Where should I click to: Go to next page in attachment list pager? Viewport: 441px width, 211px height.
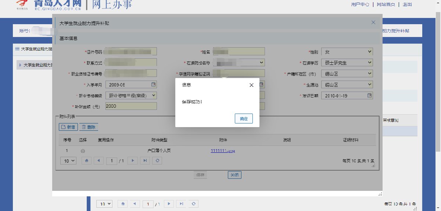(133, 160)
